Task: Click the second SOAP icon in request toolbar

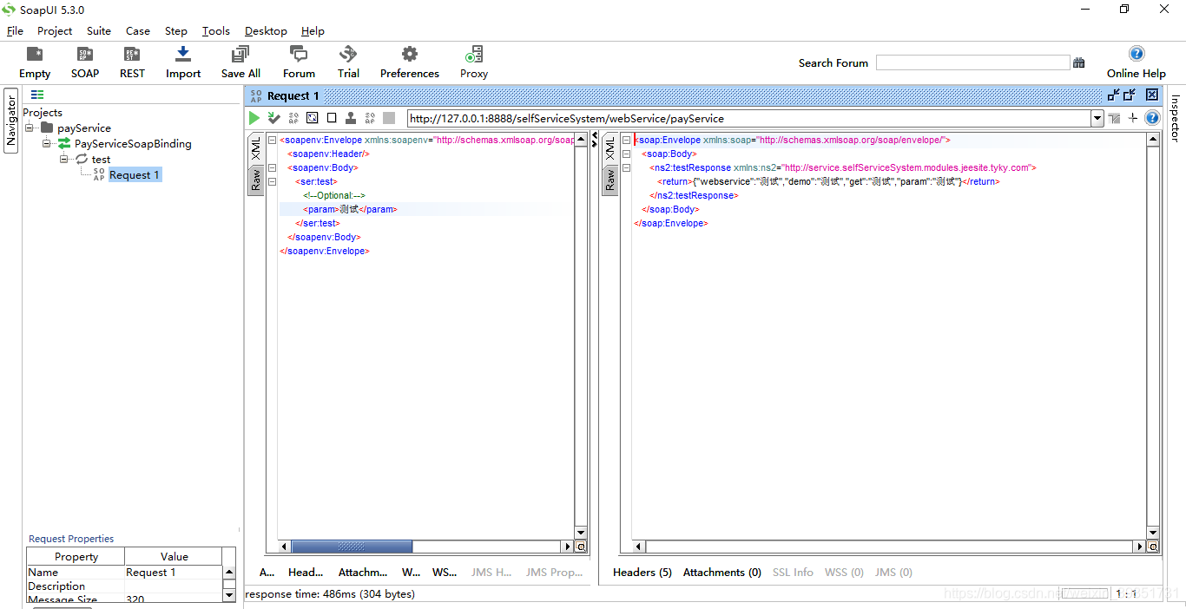Action: tap(370, 118)
